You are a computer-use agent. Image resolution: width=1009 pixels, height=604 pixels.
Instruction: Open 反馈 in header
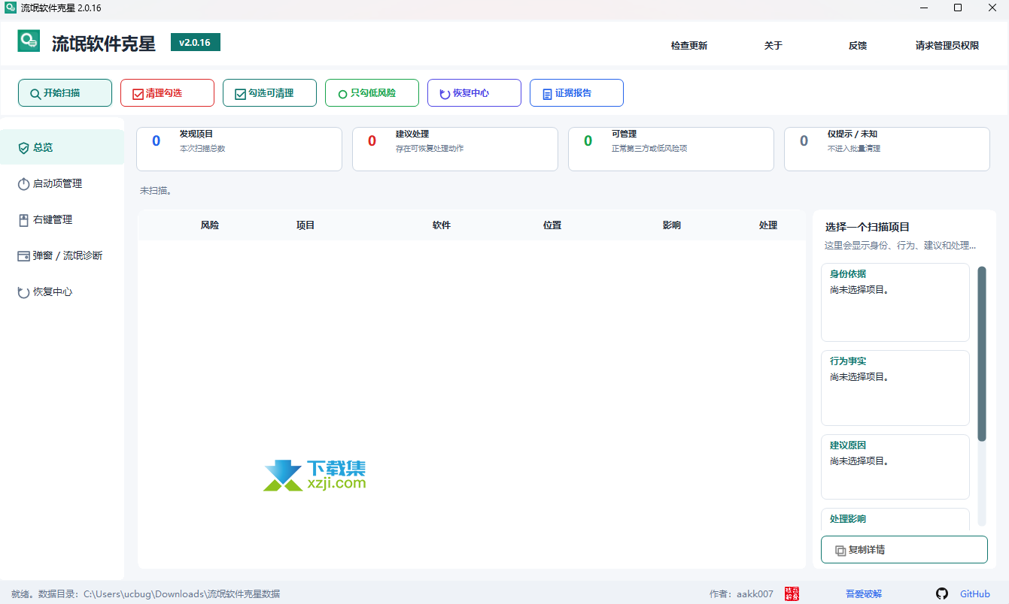[858, 46]
